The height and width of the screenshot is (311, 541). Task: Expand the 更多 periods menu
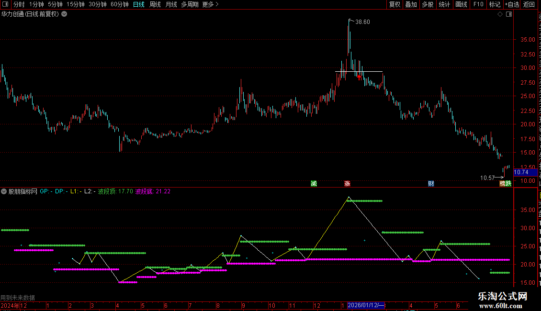[210, 4]
